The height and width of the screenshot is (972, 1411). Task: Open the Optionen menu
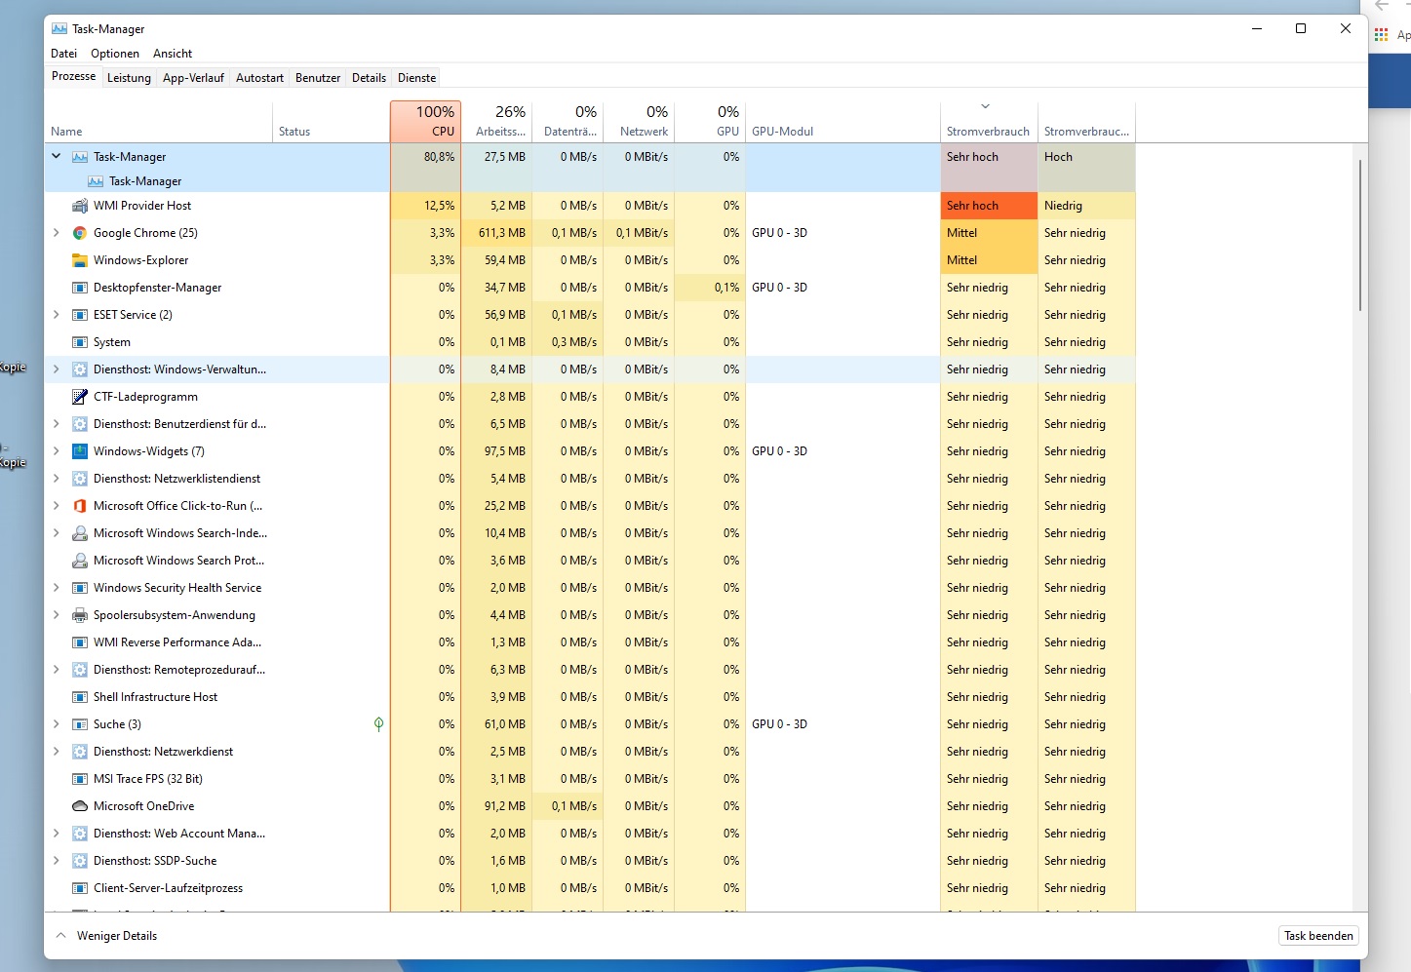[x=115, y=54]
